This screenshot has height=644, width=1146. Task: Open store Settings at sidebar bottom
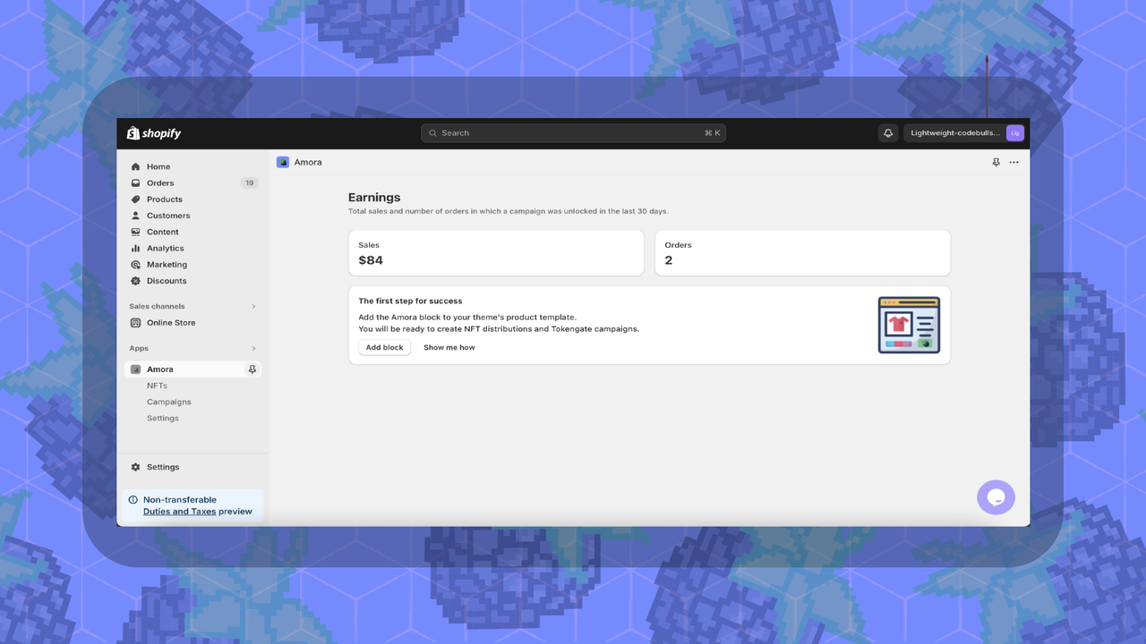click(163, 467)
